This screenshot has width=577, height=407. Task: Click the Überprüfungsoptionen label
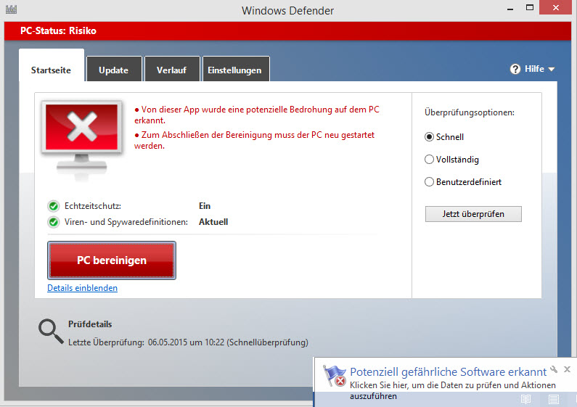[x=470, y=112]
